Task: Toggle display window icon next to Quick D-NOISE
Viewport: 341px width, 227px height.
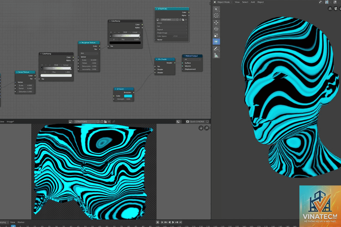Action: (207, 122)
